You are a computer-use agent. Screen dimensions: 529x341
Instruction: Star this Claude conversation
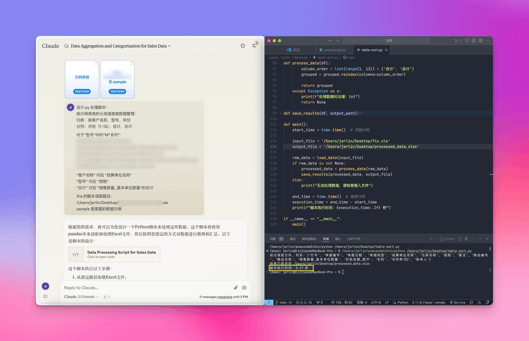pos(243,45)
